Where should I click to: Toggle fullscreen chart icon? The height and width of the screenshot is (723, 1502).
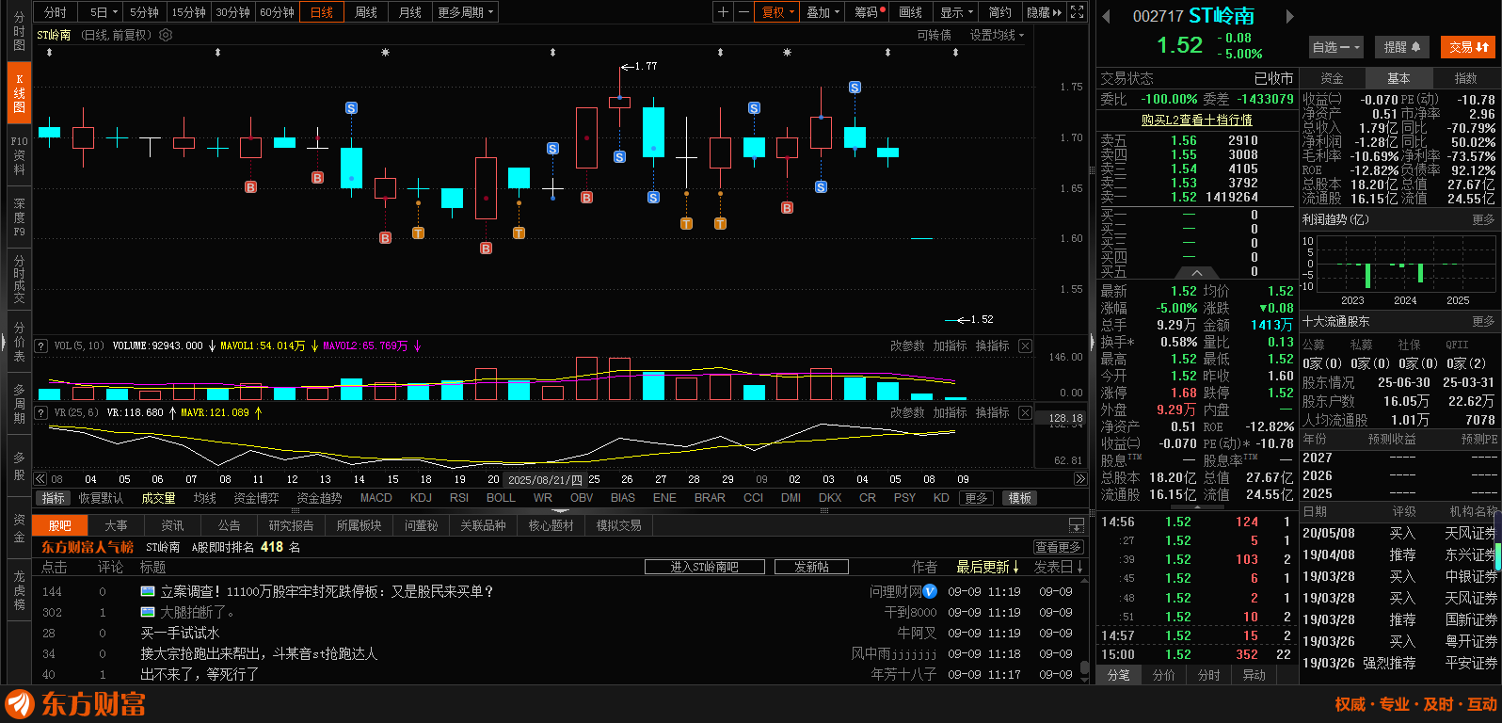click(1077, 12)
